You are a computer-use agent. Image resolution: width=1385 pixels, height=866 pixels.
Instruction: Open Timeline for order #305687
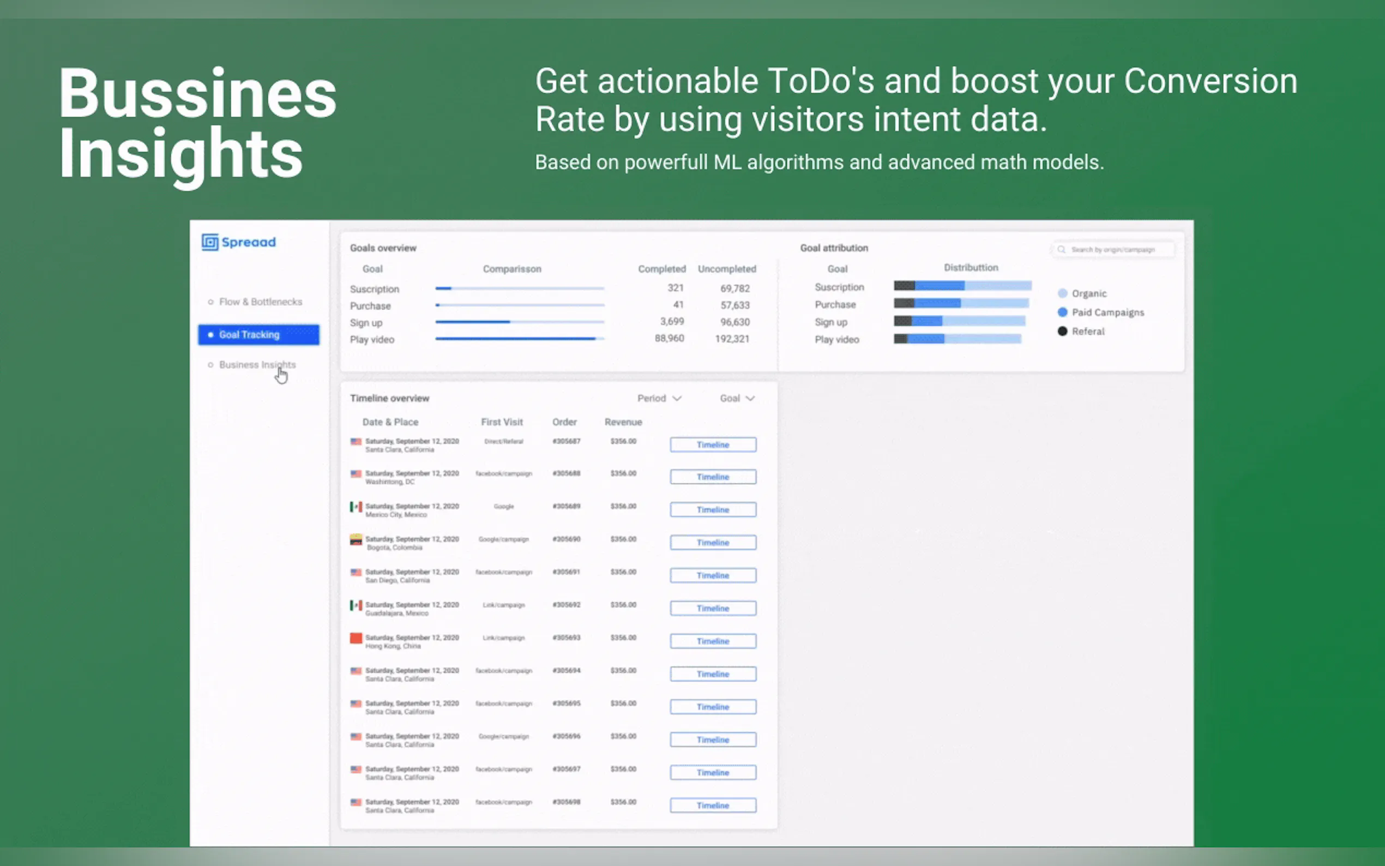point(713,444)
